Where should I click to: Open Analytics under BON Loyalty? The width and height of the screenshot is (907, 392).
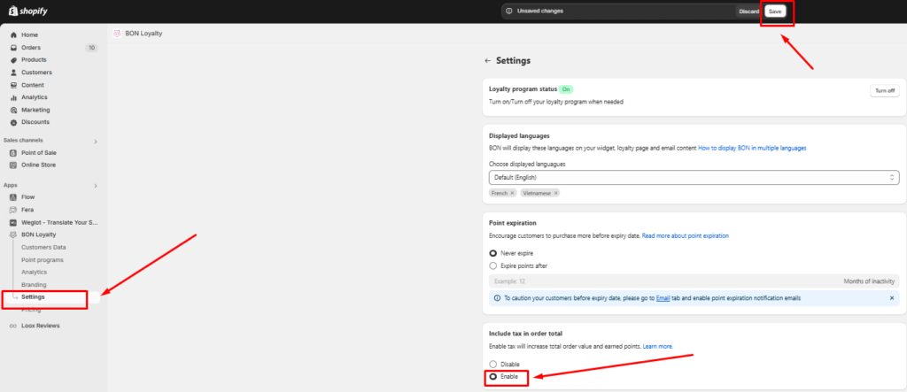tap(35, 273)
